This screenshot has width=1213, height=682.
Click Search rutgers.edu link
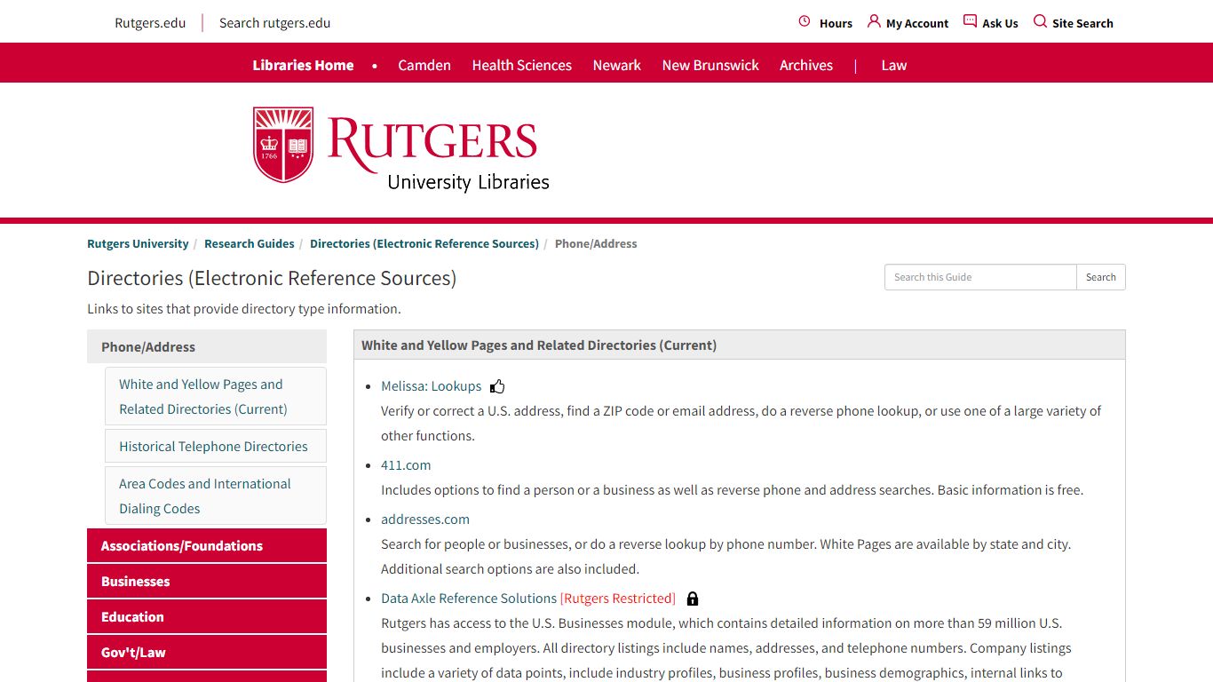[x=274, y=23]
